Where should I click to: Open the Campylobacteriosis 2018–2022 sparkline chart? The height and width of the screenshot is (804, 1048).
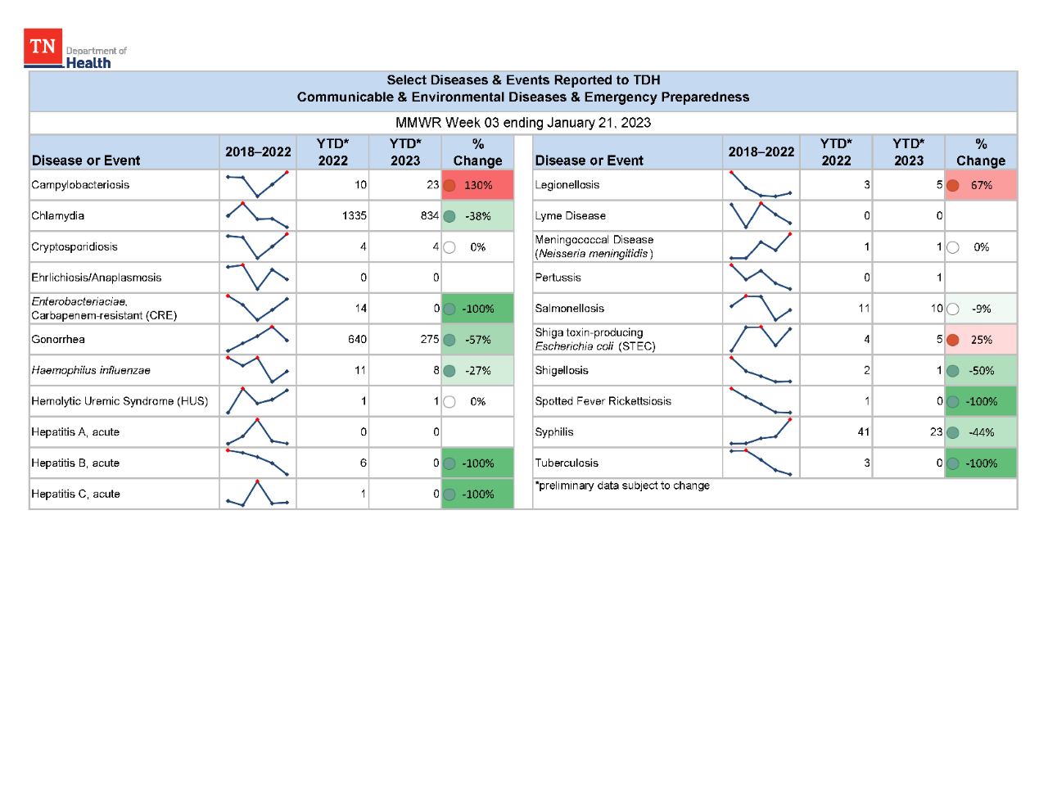click(257, 184)
